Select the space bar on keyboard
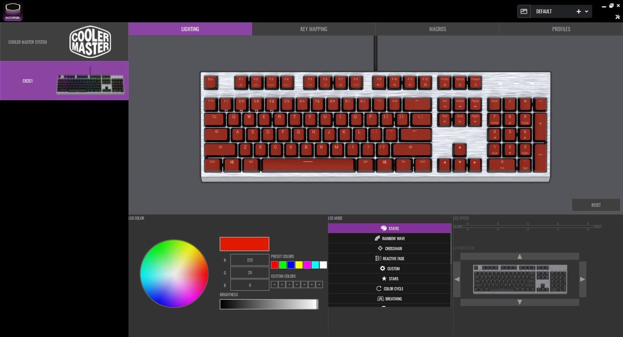Screen dimensions: 623x337 [308, 164]
